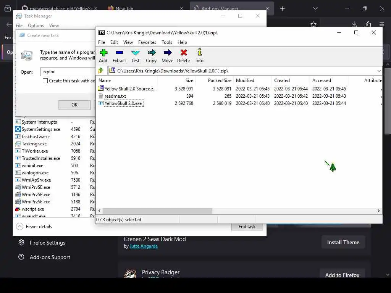Viewport: 391px width, 293px height.
Task: Click the Open input field containing explor
Action: [x=68, y=72]
